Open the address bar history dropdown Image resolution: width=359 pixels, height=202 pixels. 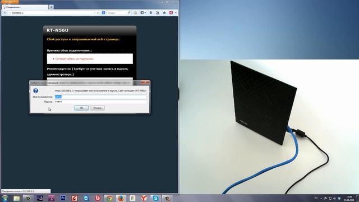pos(94,13)
